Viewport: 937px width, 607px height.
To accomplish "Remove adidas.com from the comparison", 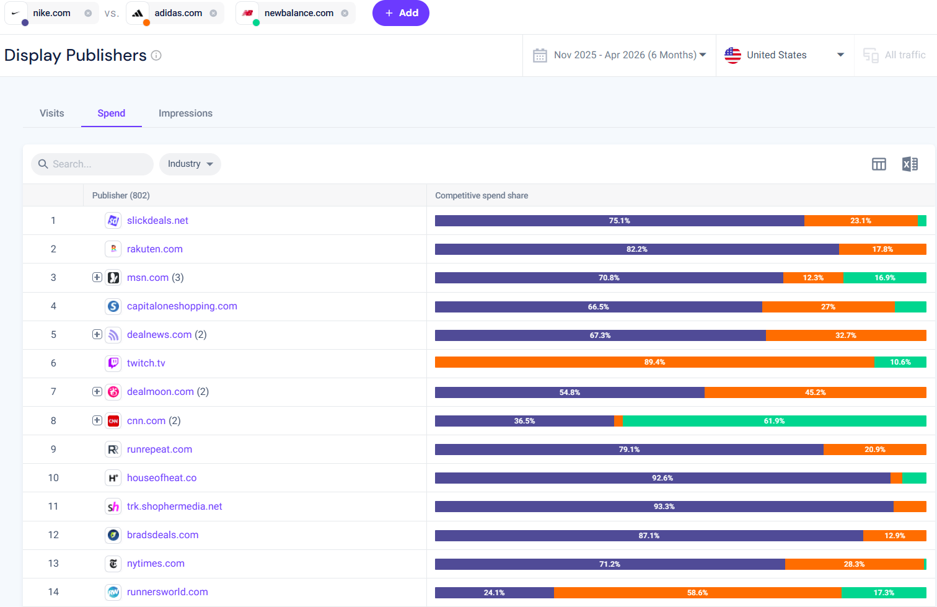I will tap(213, 13).
